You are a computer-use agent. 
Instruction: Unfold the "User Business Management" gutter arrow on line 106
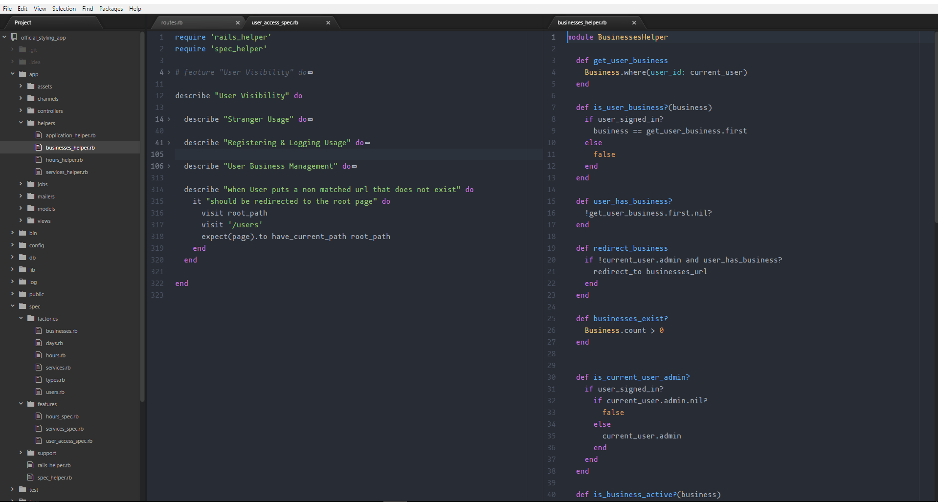[169, 166]
